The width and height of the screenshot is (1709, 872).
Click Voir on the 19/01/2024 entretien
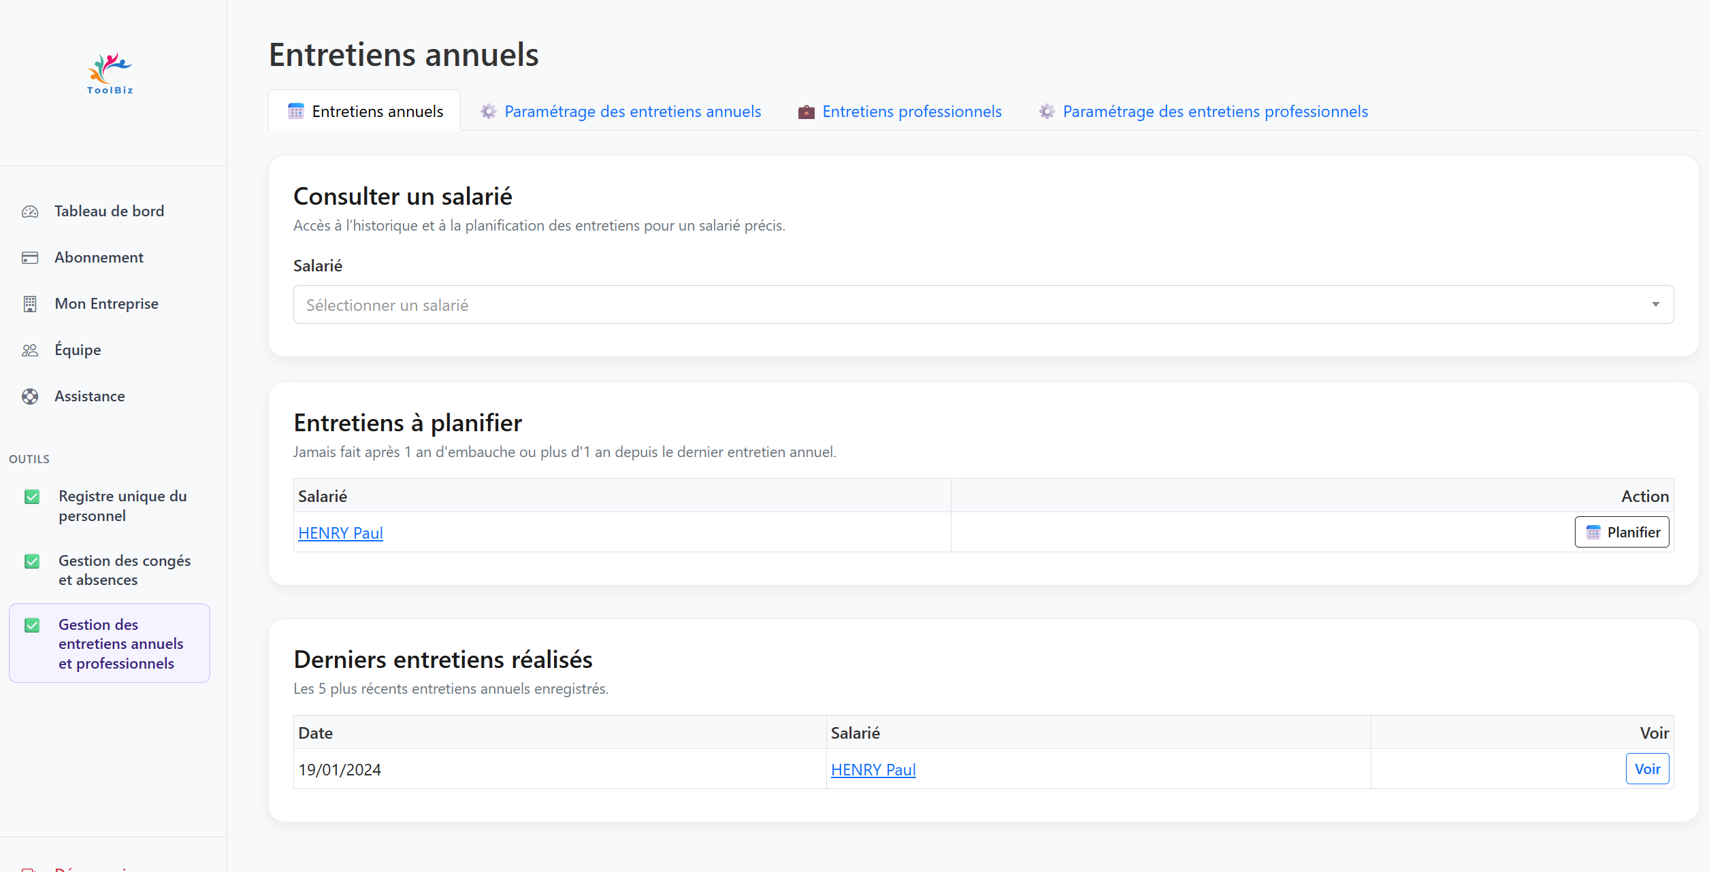(1648, 769)
